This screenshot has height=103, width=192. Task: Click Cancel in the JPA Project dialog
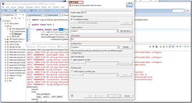[127, 96]
